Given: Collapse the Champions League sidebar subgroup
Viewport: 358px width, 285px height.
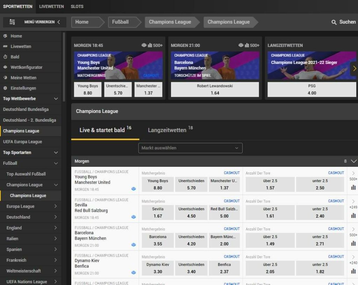Looking at the screenshot, I should pos(56,185).
